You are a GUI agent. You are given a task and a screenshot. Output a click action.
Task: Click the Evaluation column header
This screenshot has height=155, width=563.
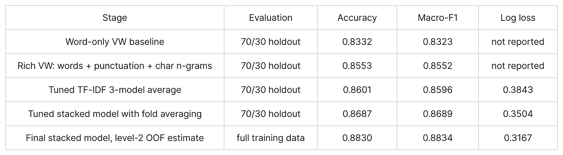271,18
